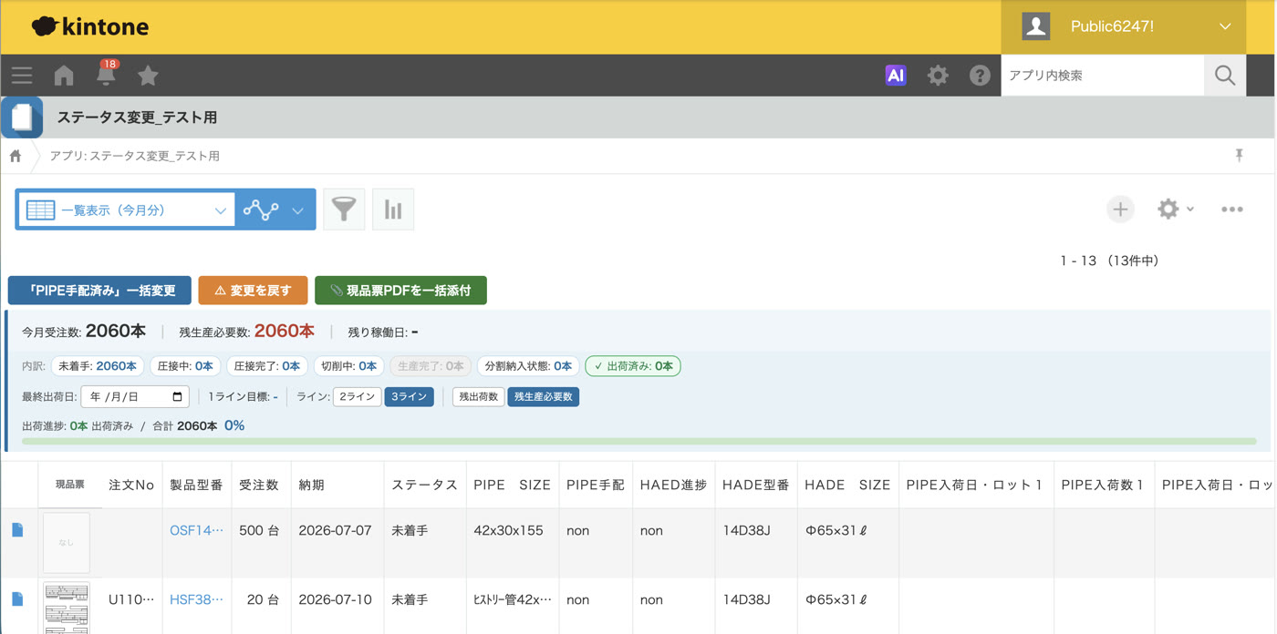1277x634 pixels.
Task: Open the filter funnel icon
Action: pos(344,210)
